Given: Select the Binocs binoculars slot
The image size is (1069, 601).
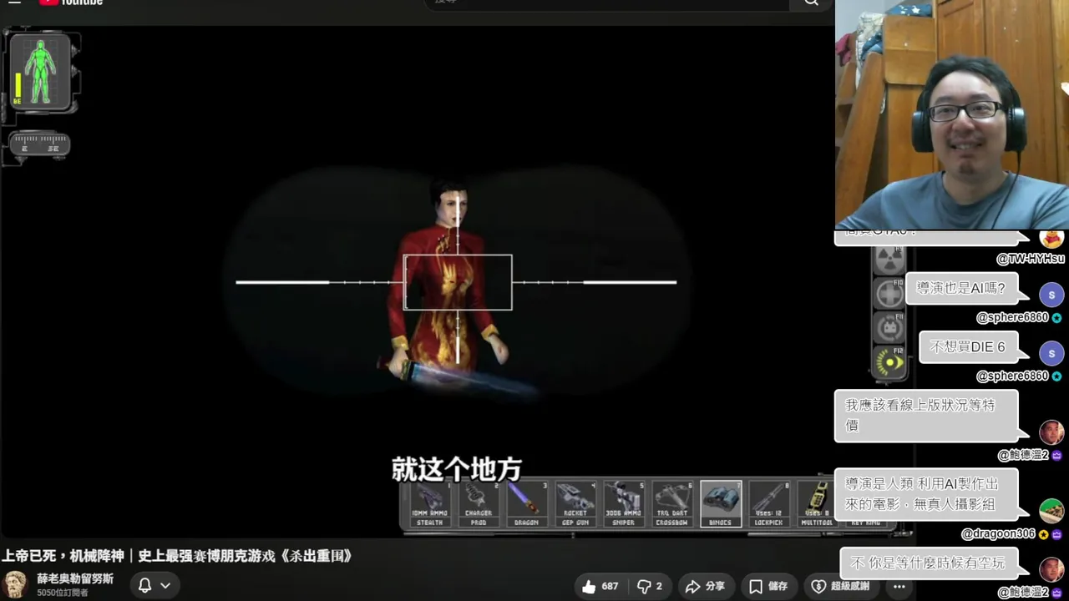Looking at the screenshot, I should (x=721, y=504).
